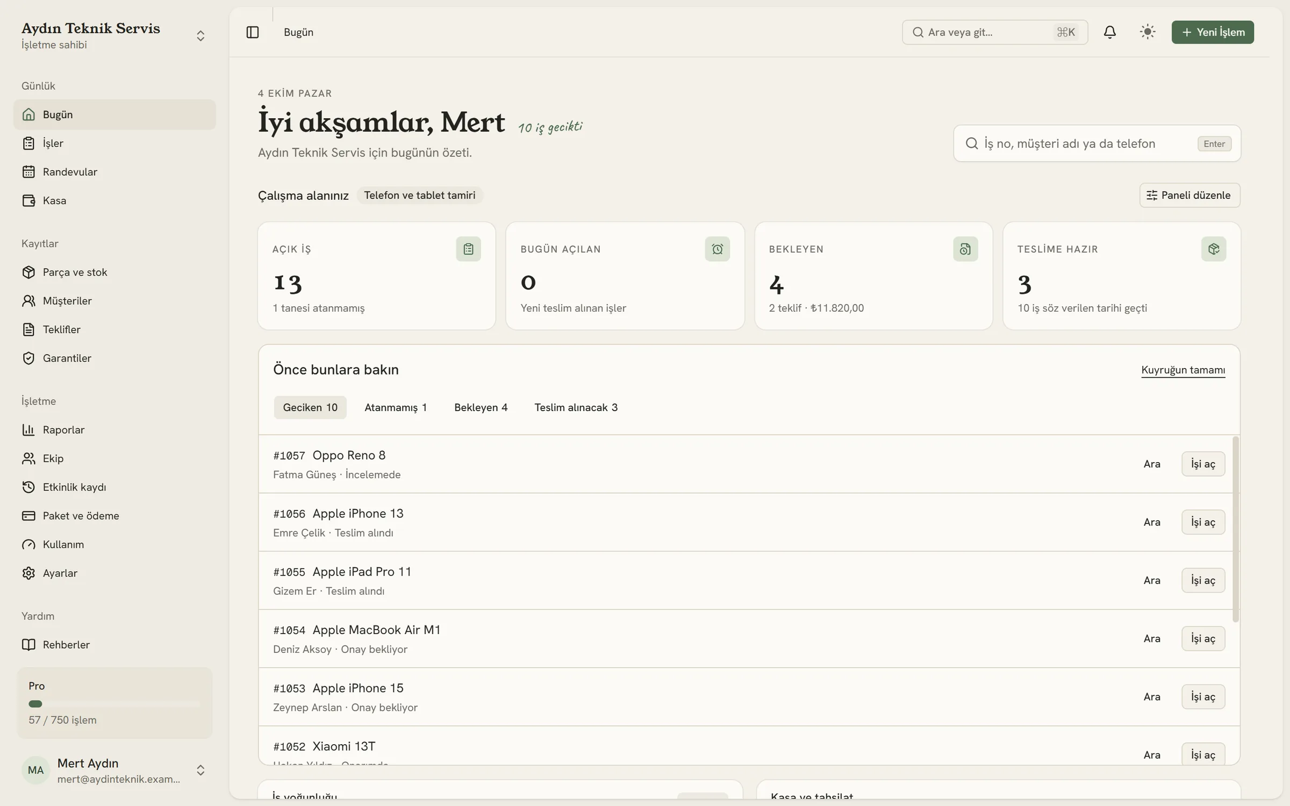The image size is (1290, 806).
Task: Focus the Ara veya git search field
Action: coord(995,32)
